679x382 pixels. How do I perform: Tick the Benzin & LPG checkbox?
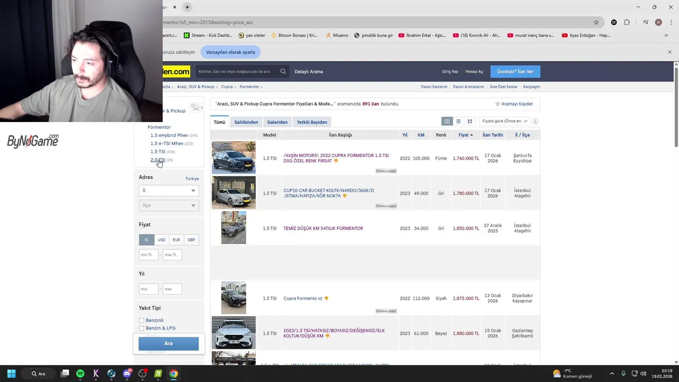[142, 328]
